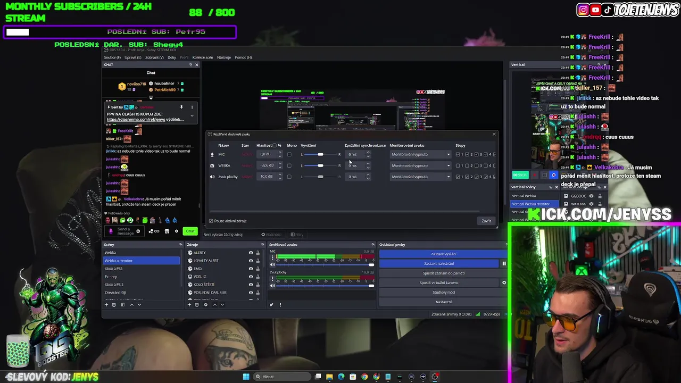This screenshot has width=681, height=383.
Task: Toggle visibility of the KOLO ŠTĚSTÍ source
Action: click(x=251, y=285)
